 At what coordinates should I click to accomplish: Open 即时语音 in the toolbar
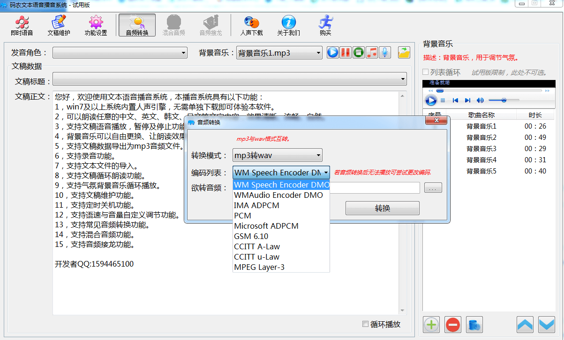pos(22,26)
